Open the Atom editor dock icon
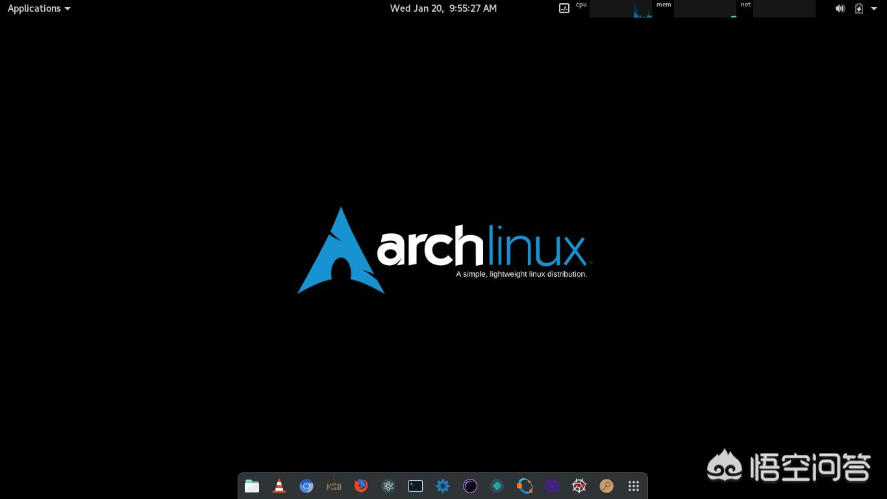The width and height of the screenshot is (887, 499). point(388,486)
